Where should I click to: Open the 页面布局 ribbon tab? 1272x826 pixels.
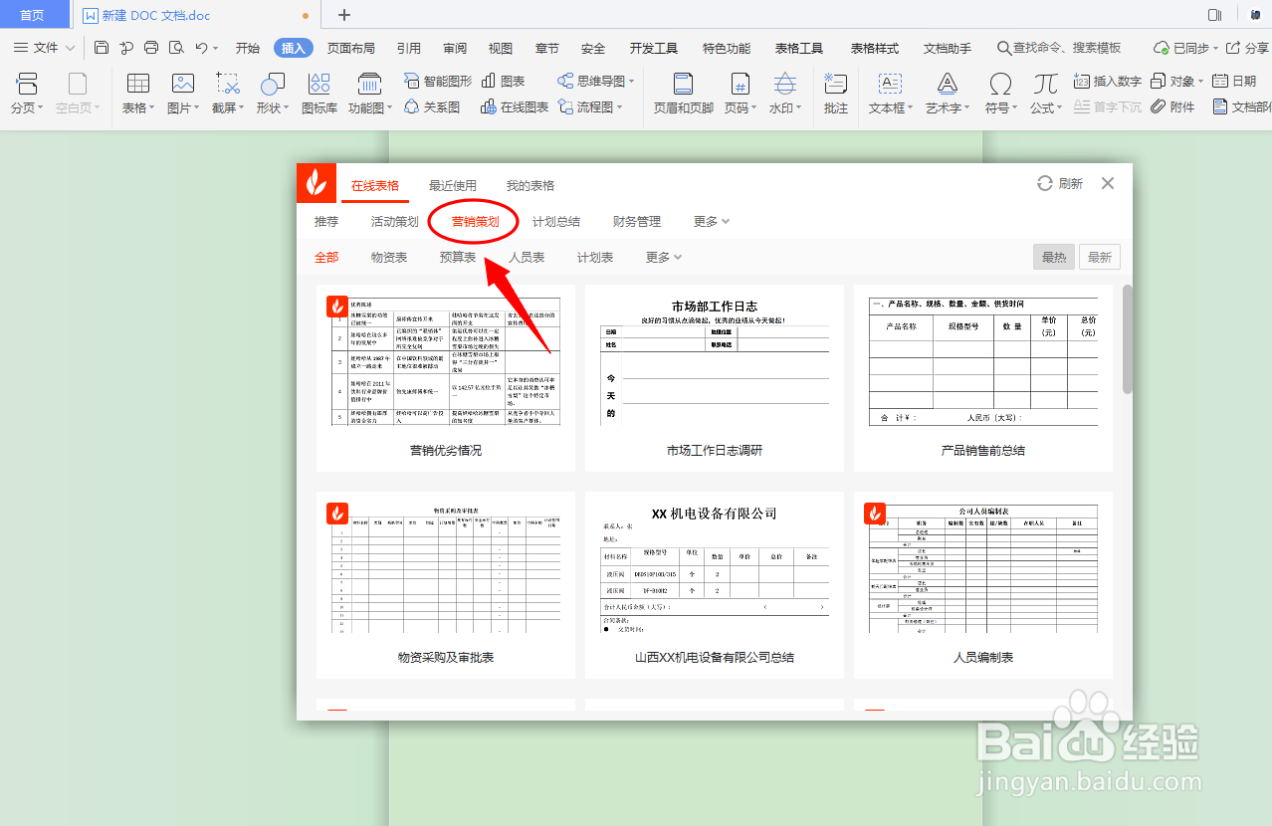point(349,46)
